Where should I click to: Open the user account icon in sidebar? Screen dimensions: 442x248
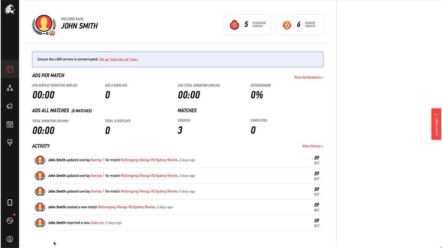(x=10, y=239)
